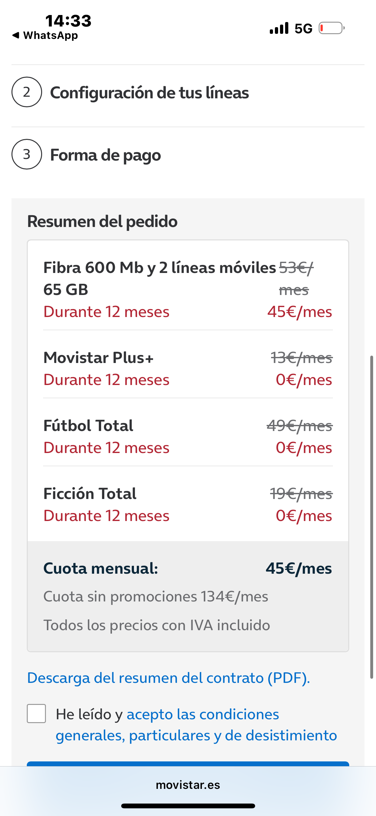Open general and withdrawal conditions link
The image size is (376, 816).
[196, 725]
